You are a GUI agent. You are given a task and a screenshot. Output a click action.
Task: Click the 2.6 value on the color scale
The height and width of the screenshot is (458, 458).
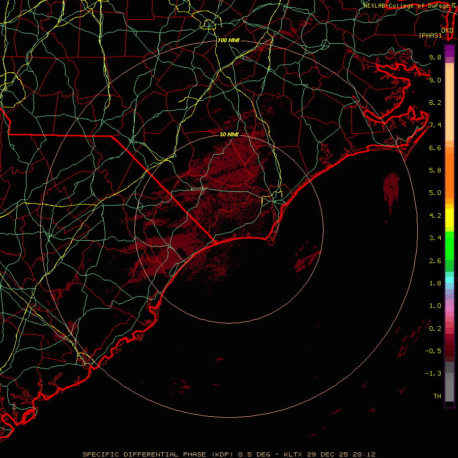pyautogui.click(x=435, y=261)
